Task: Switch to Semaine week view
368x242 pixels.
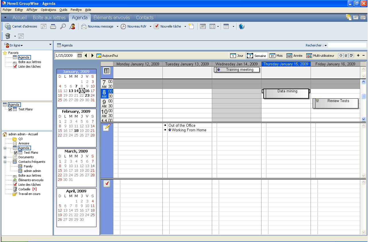Action: [257, 56]
